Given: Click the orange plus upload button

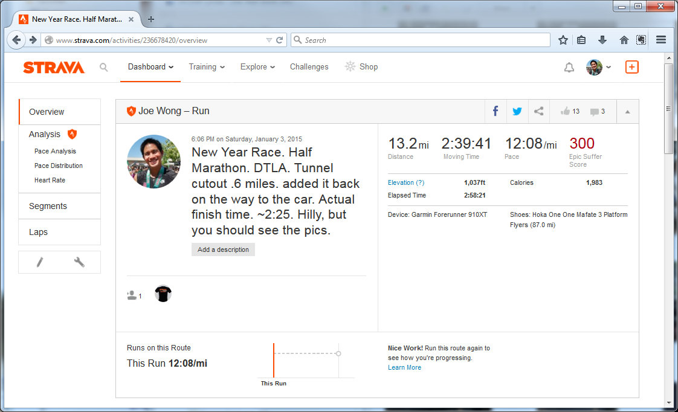Looking at the screenshot, I should coord(631,67).
